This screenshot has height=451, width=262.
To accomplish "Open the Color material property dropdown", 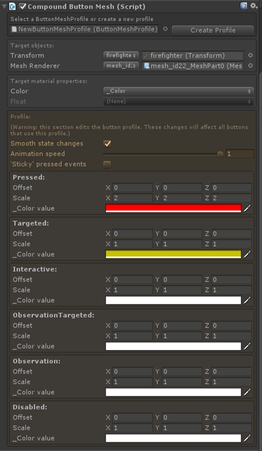I will [179, 91].
